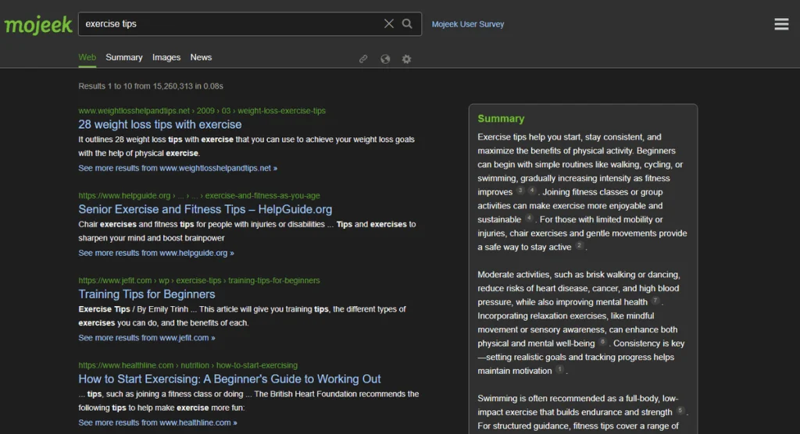
Task: See more results from www.helpguide.org
Action: [156, 253]
